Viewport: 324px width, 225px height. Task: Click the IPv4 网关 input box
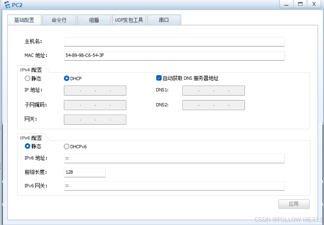tap(95, 120)
